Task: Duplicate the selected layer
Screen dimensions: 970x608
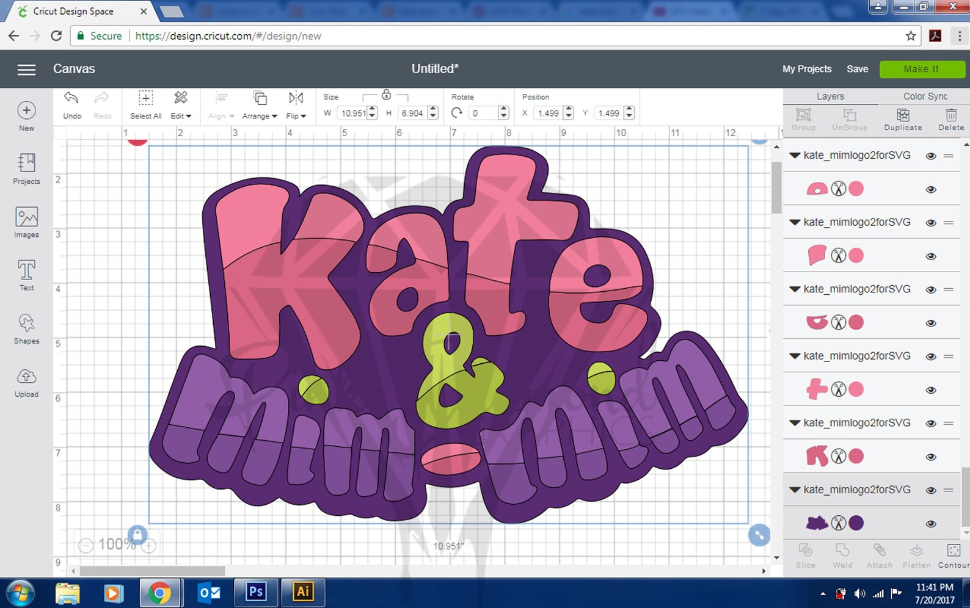Action: click(x=903, y=119)
